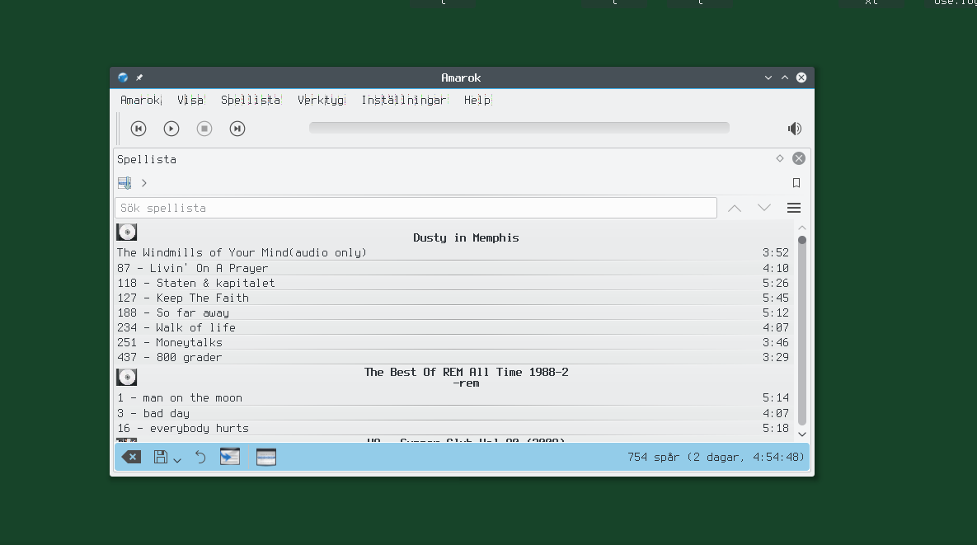Click the undo arrow in the playlist toolbar

click(200, 458)
